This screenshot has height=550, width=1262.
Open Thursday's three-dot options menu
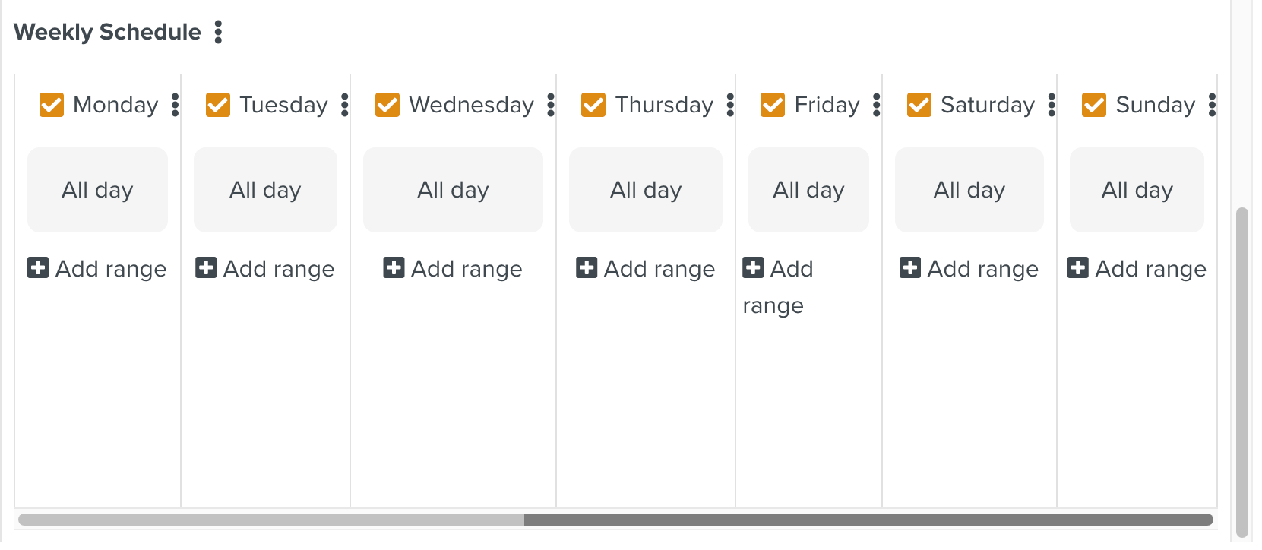[x=730, y=105]
